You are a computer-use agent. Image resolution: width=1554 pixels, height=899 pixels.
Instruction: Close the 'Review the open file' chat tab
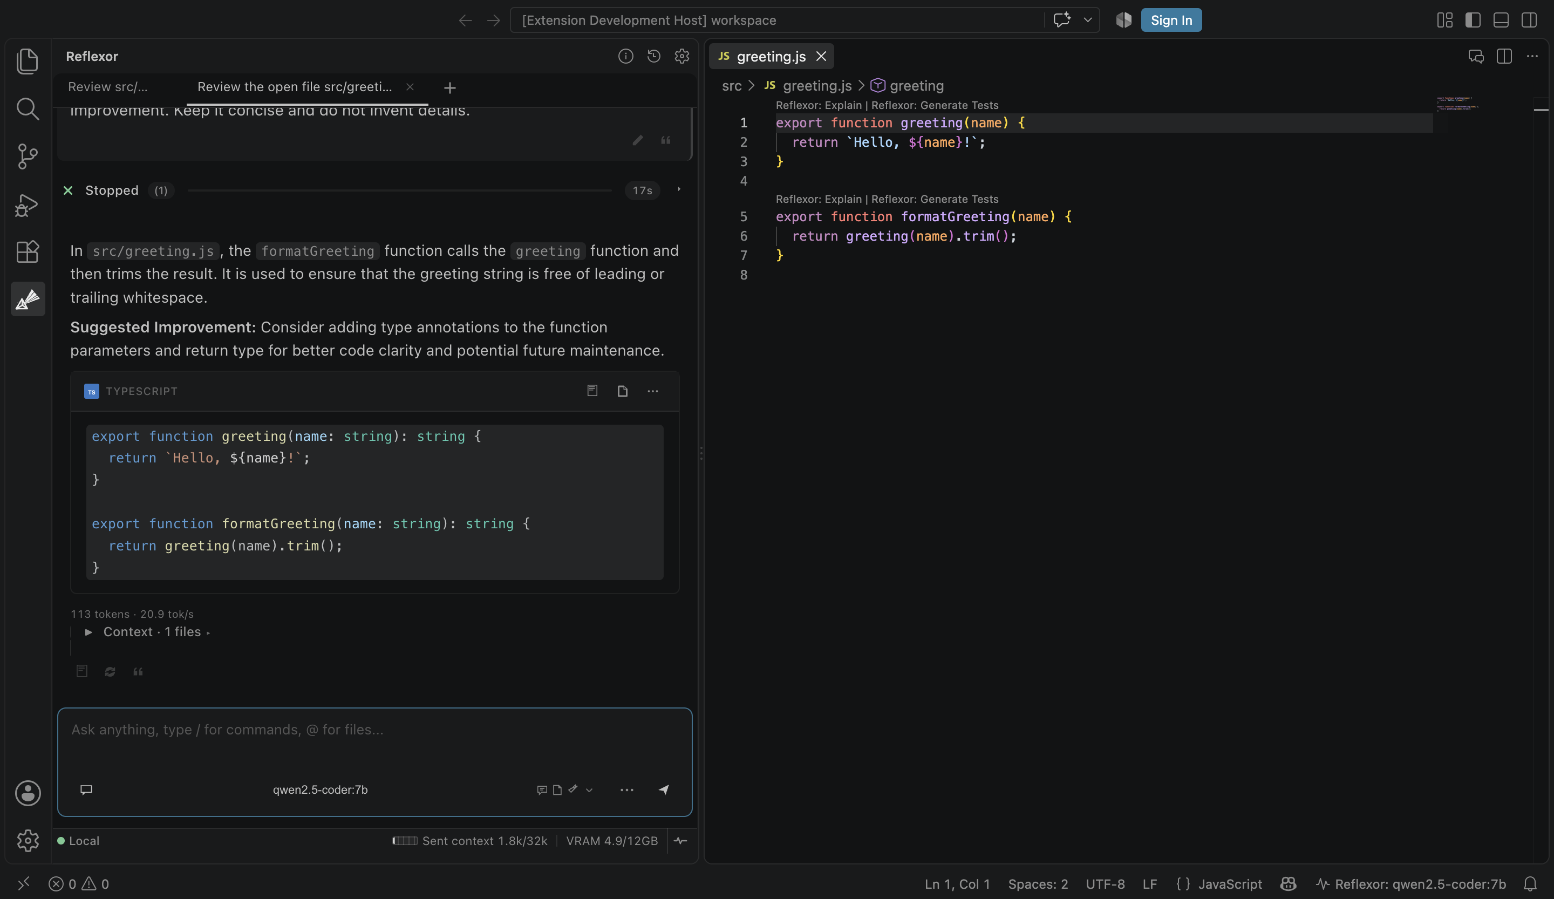[410, 87]
